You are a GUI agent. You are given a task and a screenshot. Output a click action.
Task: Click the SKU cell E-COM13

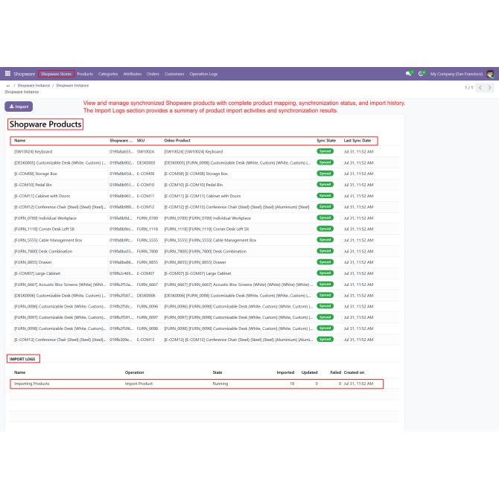pyautogui.click(x=145, y=340)
